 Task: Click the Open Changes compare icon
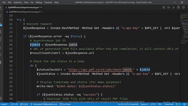pyautogui.click(x=164, y=7)
